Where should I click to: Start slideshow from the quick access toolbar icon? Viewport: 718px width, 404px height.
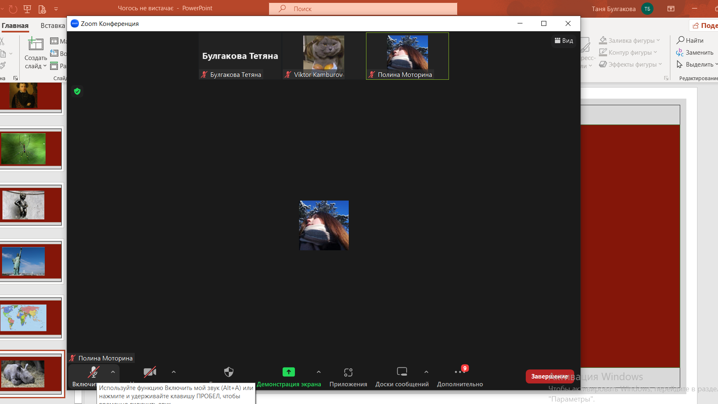coord(28,9)
